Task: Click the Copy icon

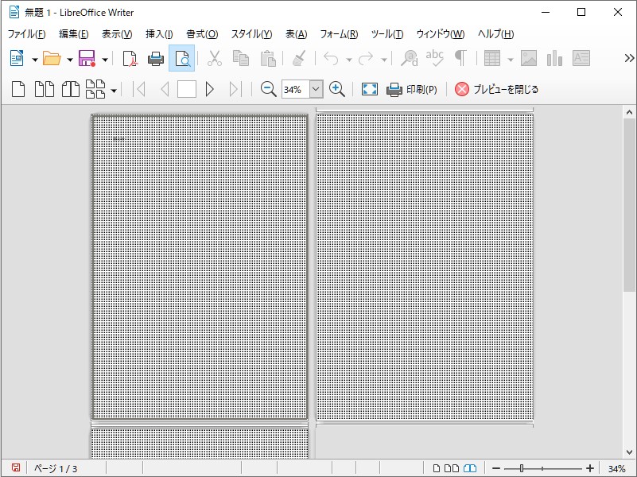Action: 241,59
